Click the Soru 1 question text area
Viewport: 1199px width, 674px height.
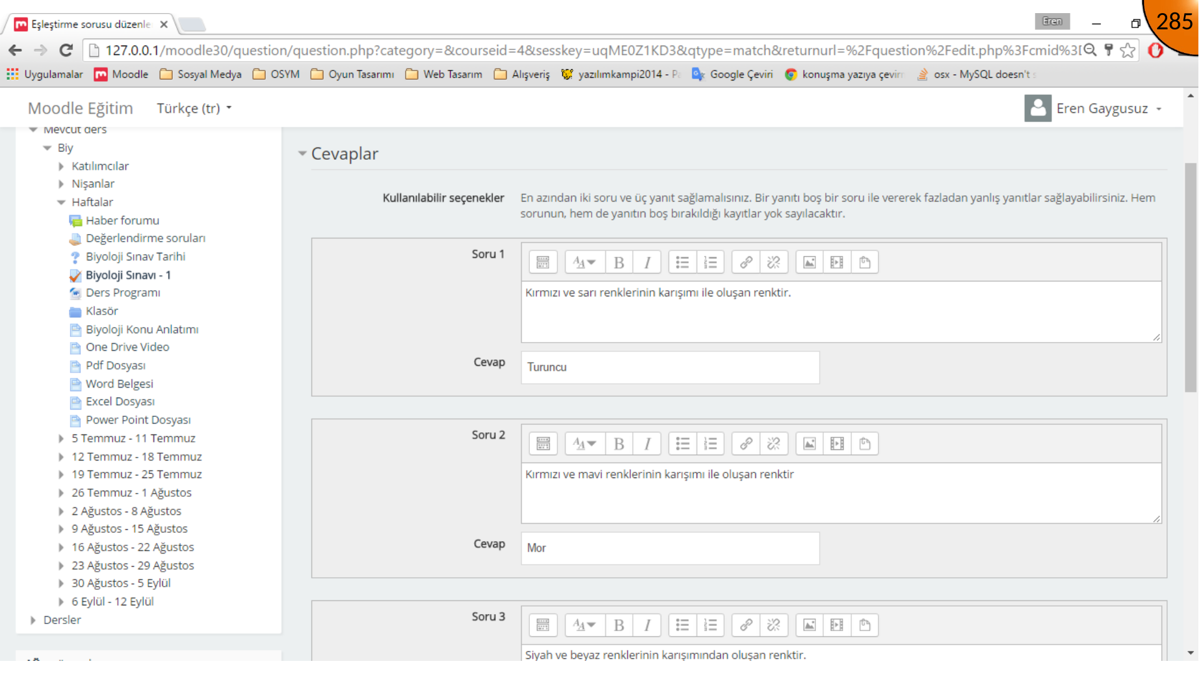click(x=841, y=311)
